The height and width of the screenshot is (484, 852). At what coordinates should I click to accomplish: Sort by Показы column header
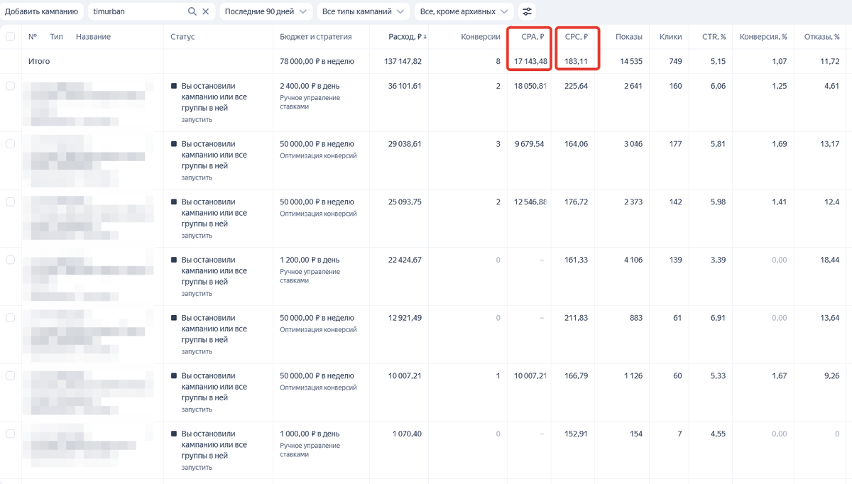[x=629, y=37]
